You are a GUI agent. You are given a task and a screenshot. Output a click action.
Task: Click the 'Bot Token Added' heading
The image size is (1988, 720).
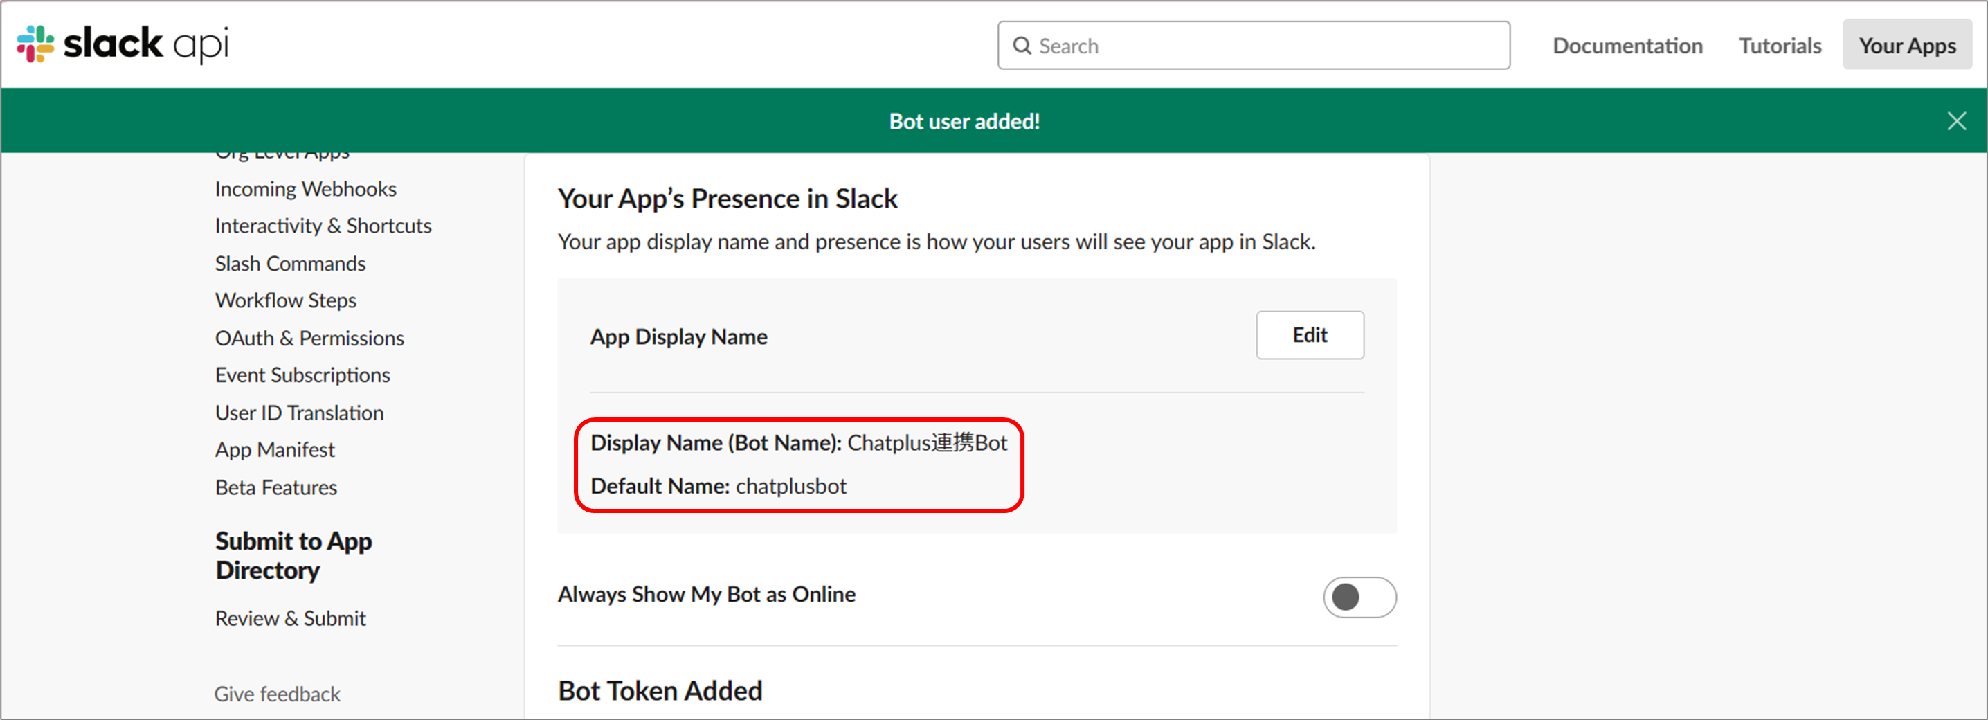click(660, 691)
